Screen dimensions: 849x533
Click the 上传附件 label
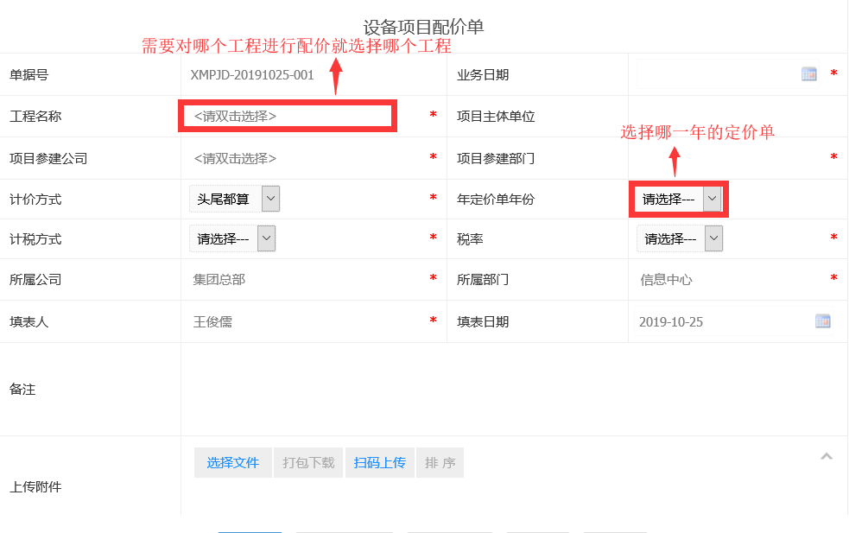(x=35, y=487)
